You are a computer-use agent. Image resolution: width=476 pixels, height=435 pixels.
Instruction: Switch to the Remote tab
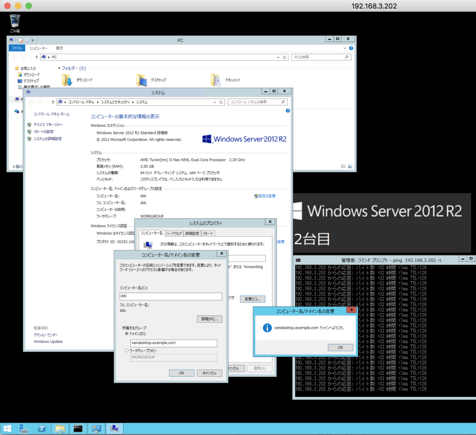[x=208, y=233]
